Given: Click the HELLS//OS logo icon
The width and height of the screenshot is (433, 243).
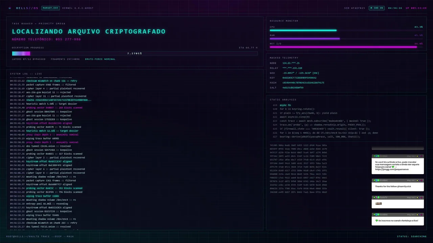Looking at the screenshot, I should [10, 8].
